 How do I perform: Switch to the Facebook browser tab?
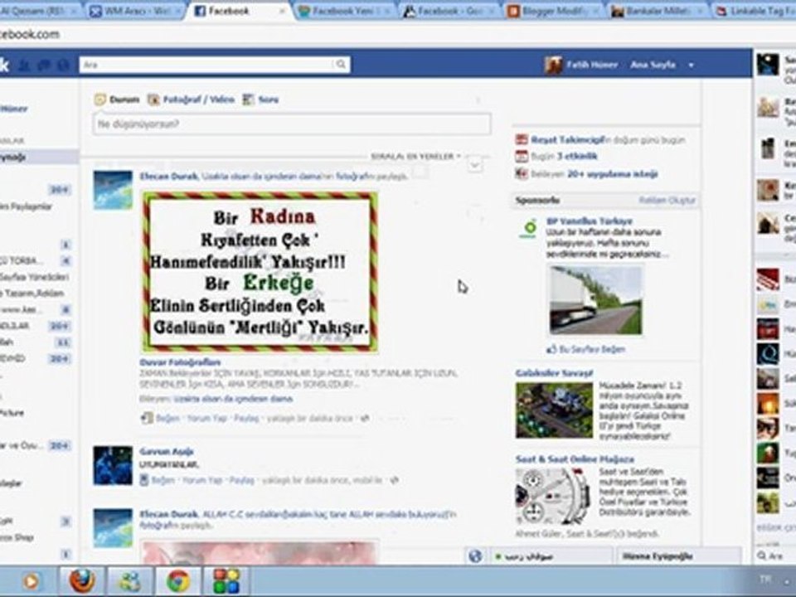[238, 11]
